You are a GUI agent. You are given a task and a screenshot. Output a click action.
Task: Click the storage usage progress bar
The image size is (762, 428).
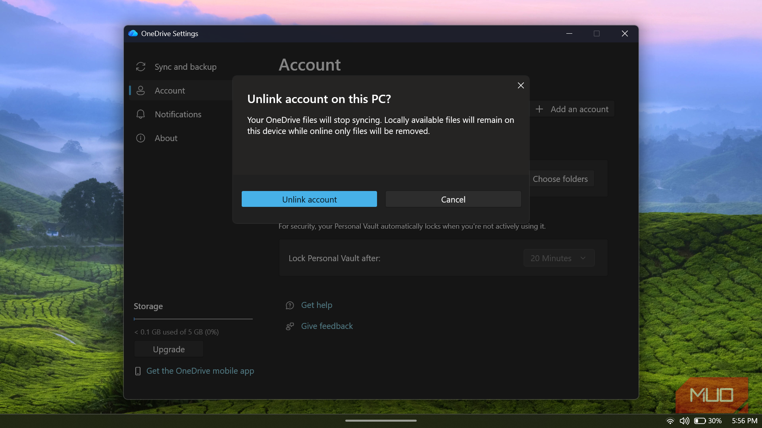193,319
